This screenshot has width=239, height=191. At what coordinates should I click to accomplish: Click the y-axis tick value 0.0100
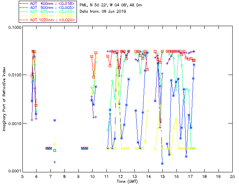click(x=15, y=75)
